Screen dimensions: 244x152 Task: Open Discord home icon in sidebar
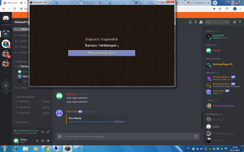click(x=6, y=18)
